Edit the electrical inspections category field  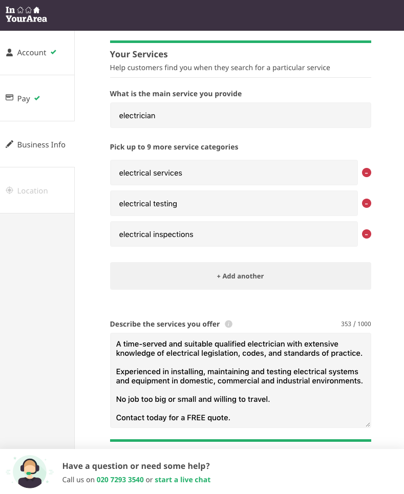[x=234, y=234]
